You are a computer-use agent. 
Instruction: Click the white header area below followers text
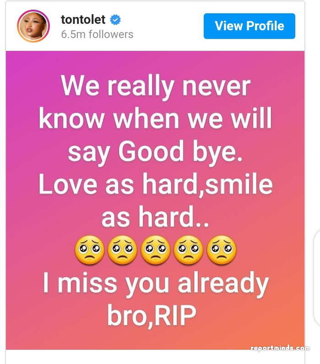click(x=155, y=46)
